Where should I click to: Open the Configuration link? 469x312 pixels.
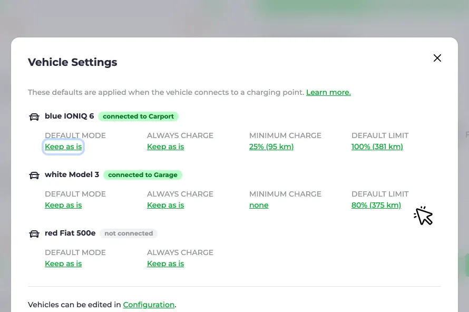click(149, 305)
